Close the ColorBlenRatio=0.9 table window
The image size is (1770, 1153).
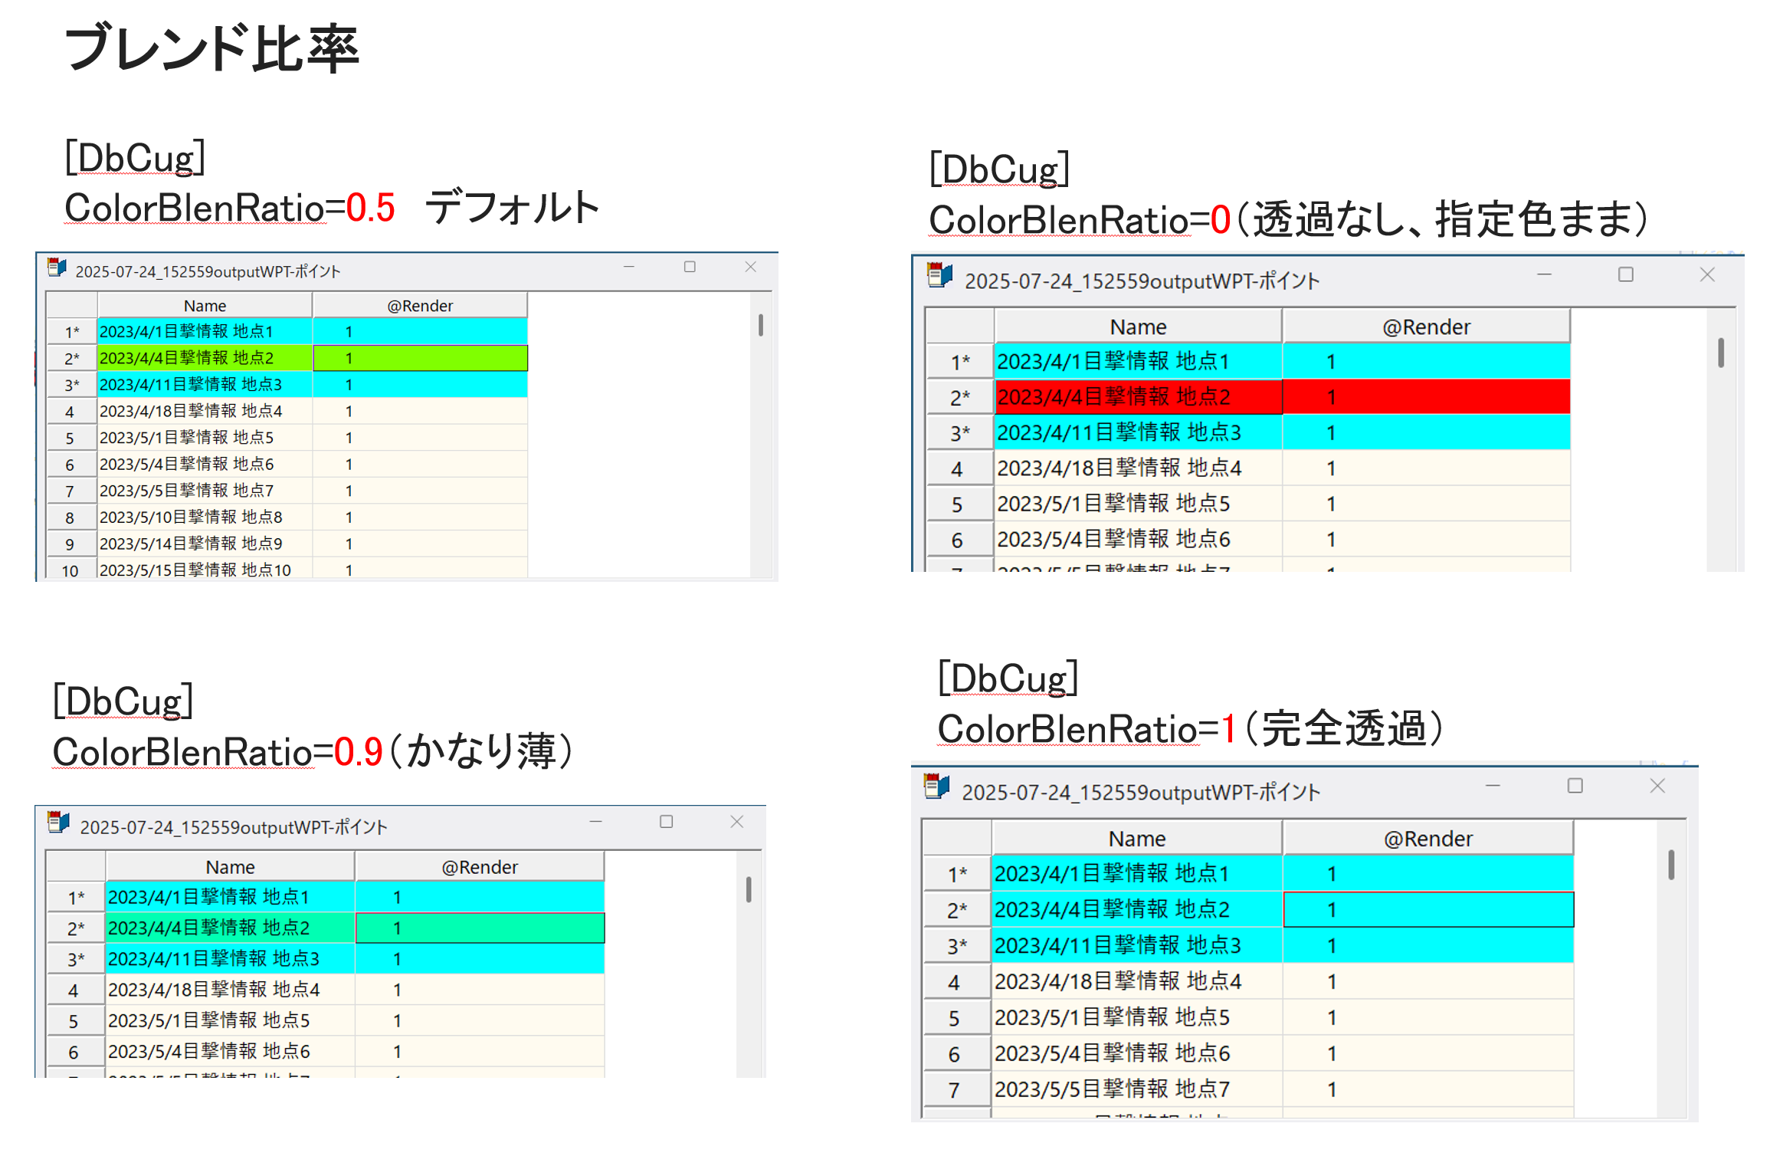pyautogui.click(x=737, y=823)
